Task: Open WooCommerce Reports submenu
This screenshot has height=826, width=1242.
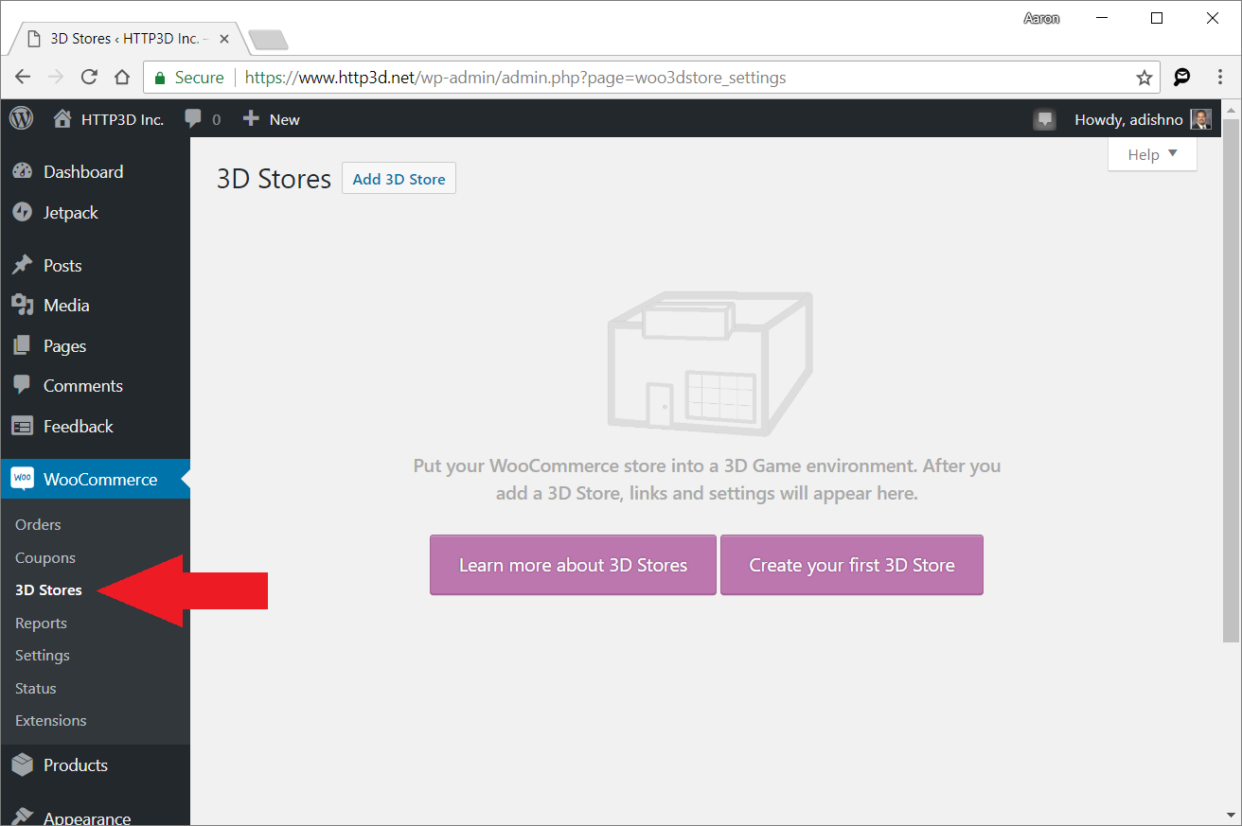Action: (x=41, y=624)
